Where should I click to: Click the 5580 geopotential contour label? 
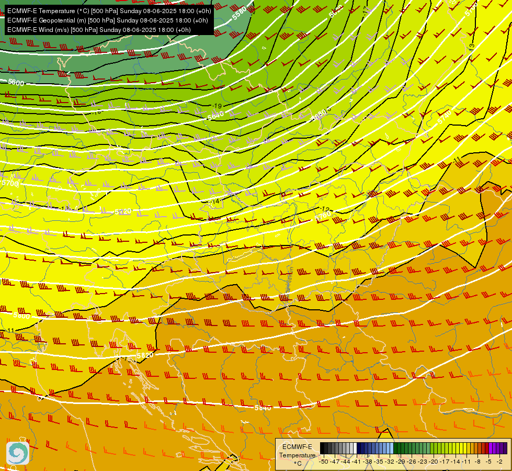(x=240, y=14)
